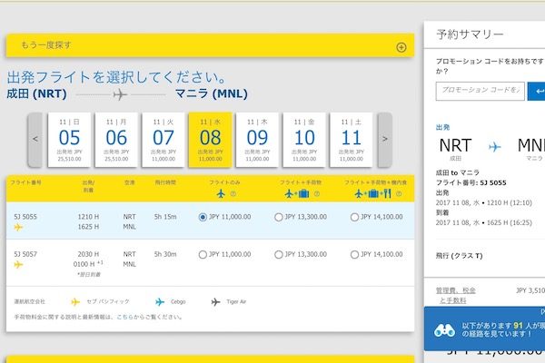Click the promotion code input field
This screenshot has height=363, width=545.
click(480, 91)
